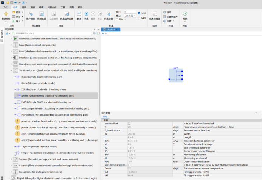262x180 pixels.
Task: Click the 翻译 (translate) model icon
Action: point(79,14)
